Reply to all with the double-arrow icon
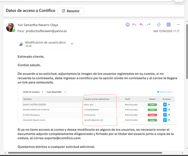The height and width of the screenshot is (156, 188). (141, 24)
